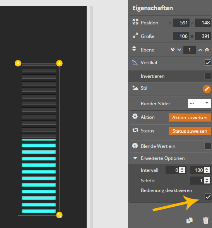Viewport: 212px width, 228px height.
Task: Click the orange pencil Stil edit icon
Action: 207,89
